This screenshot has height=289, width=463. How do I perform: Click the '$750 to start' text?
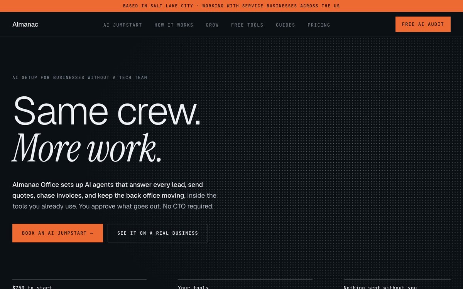32,287
